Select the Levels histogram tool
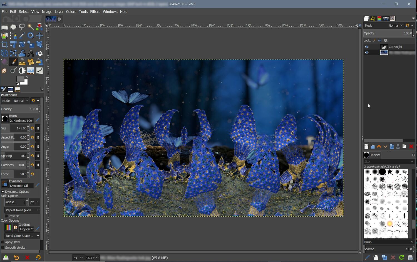 pos(31,71)
